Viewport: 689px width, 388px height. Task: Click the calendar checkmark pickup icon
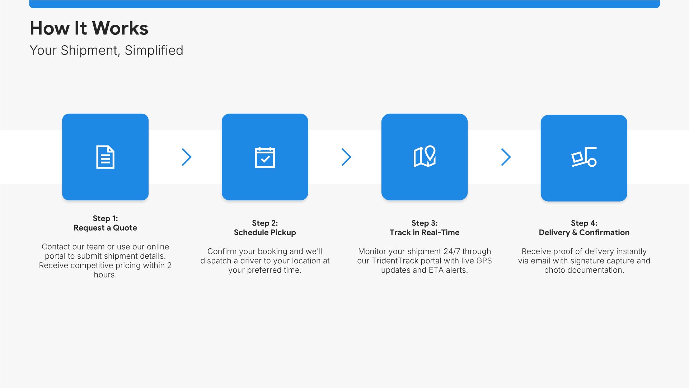[x=265, y=157]
